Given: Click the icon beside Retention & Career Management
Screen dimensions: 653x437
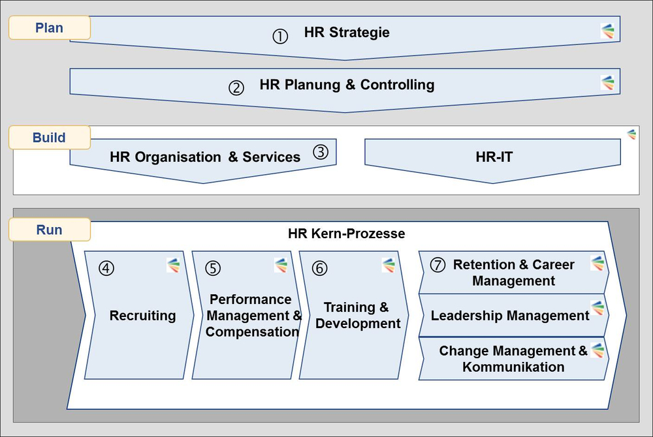Looking at the screenshot, I should click(597, 264).
